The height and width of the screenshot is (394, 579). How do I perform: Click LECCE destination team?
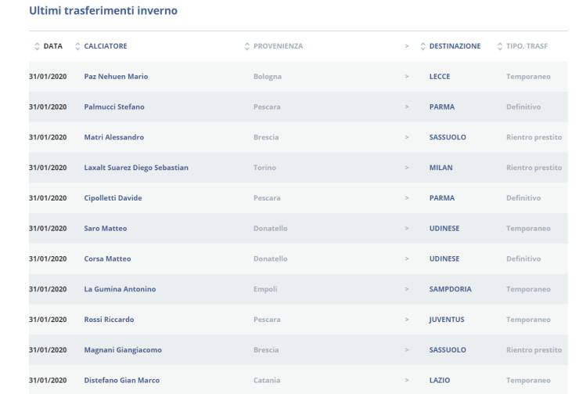tap(440, 77)
